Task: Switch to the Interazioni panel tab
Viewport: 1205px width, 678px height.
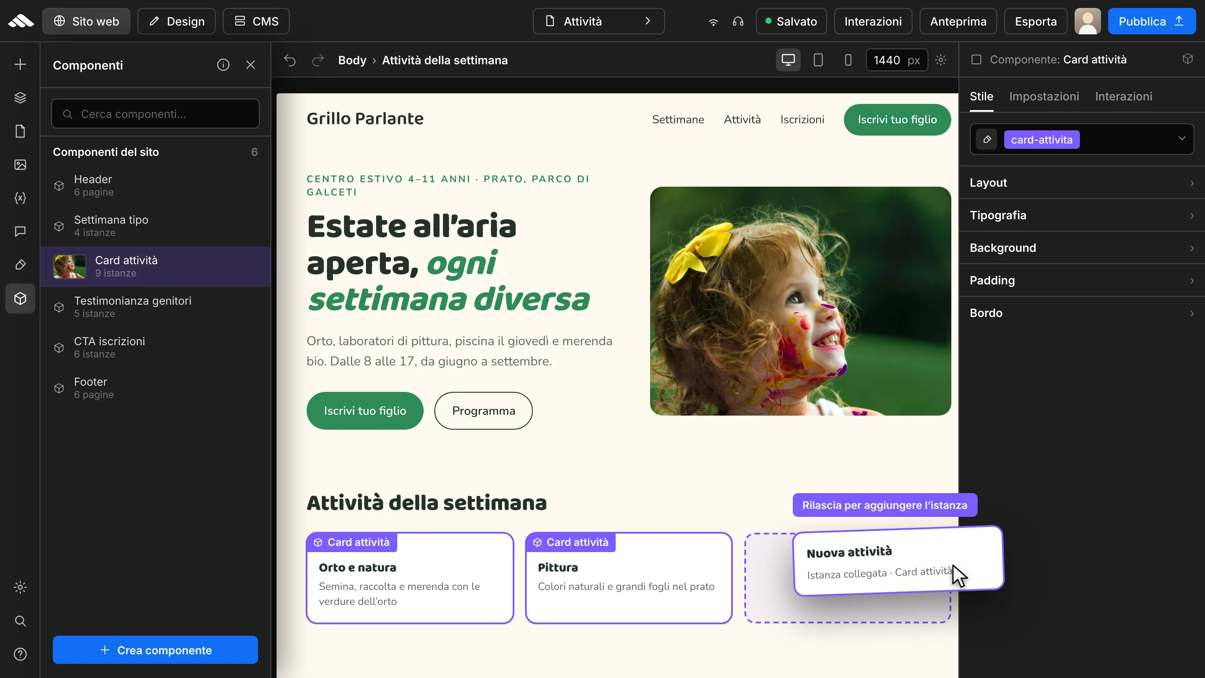Action: point(1124,96)
